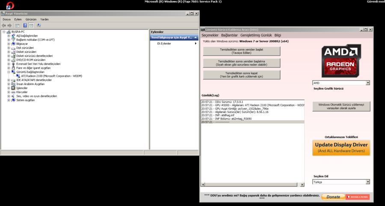Open the AMD graphics driver dropdown

[x=367, y=83]
